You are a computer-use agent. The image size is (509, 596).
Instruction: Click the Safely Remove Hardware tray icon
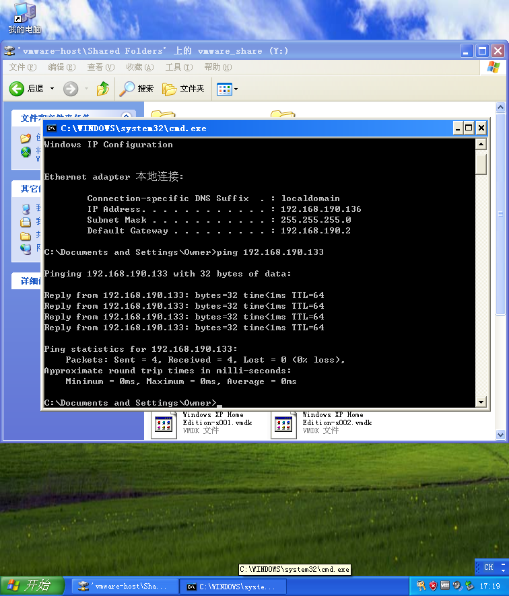click(x=470, y=586)
